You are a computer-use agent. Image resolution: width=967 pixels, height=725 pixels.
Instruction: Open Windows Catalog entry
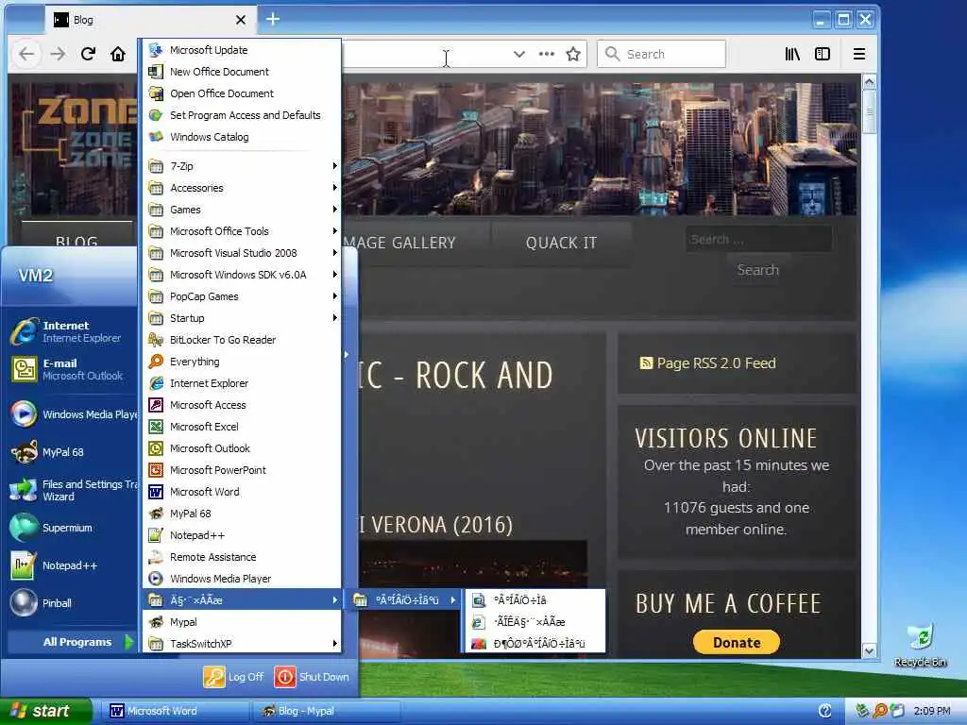(243, 136)
